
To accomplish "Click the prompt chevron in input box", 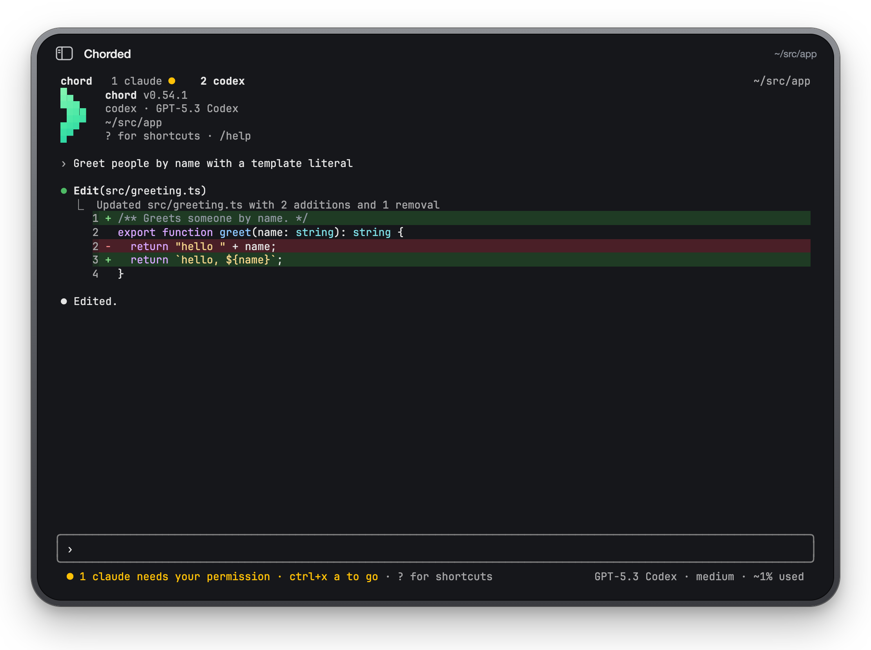I will 70,549.
